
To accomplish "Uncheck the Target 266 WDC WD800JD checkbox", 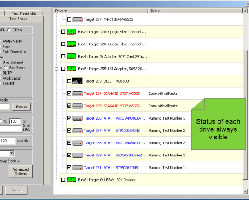I will coord(69,118).
